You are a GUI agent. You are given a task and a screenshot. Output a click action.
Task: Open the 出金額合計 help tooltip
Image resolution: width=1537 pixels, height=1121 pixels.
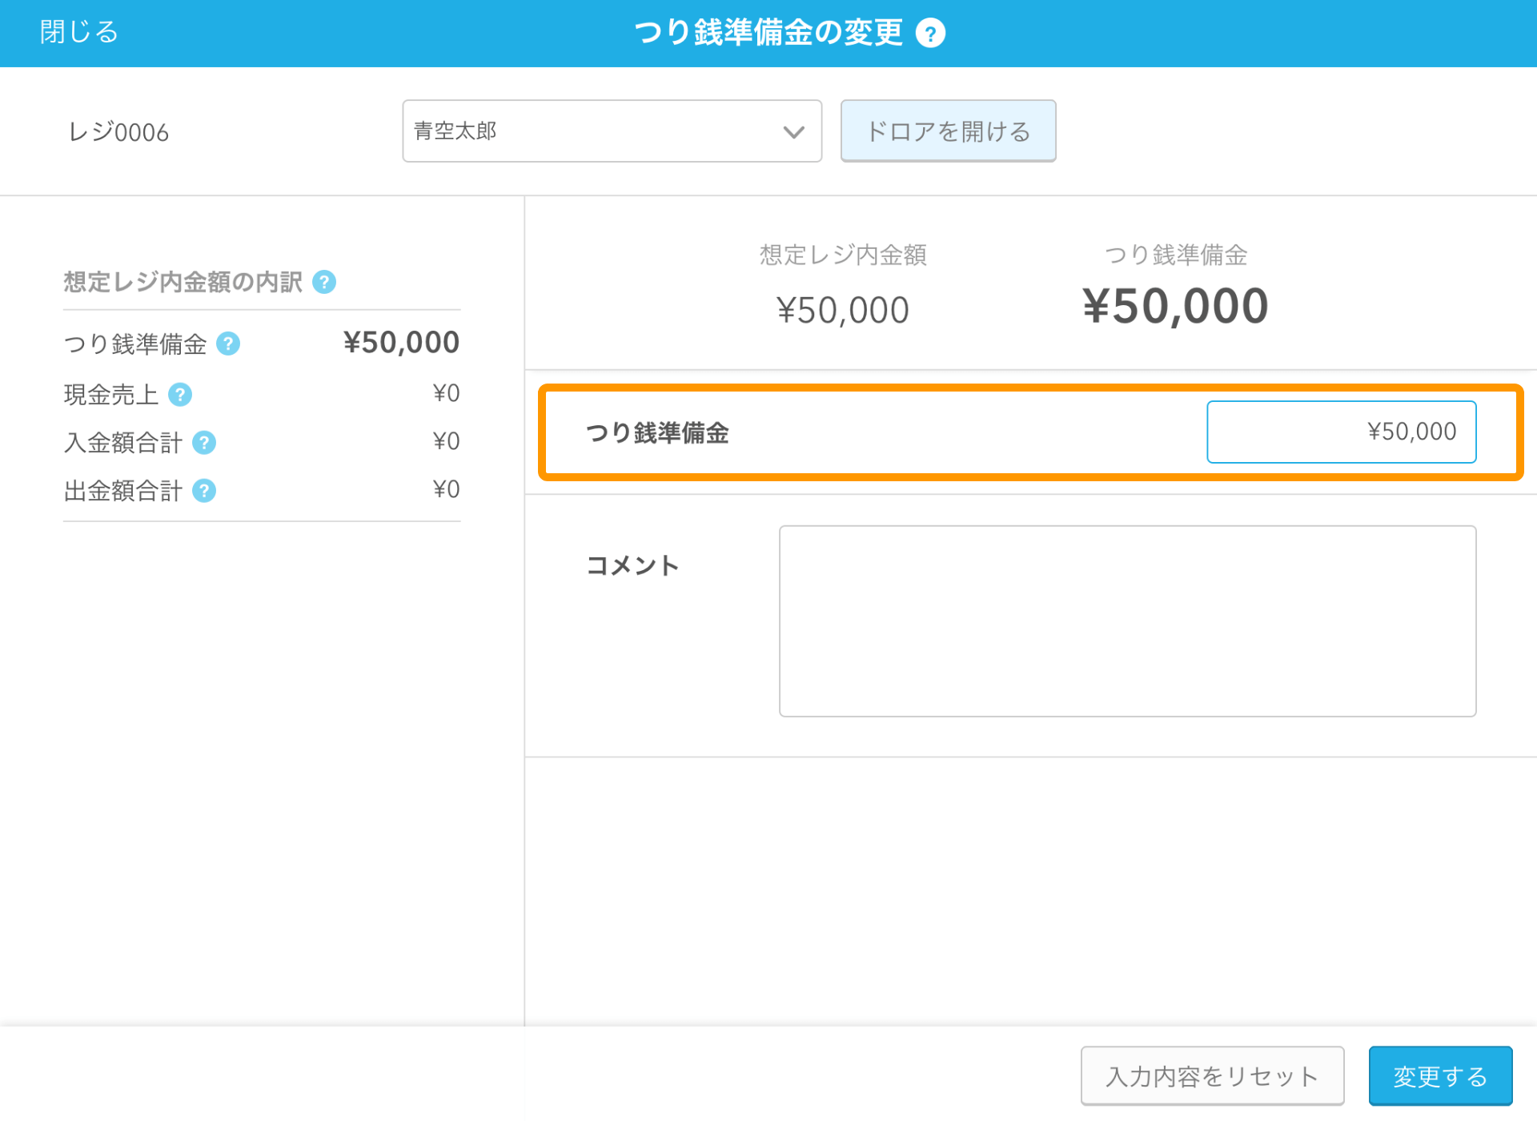tap(204, 491)
